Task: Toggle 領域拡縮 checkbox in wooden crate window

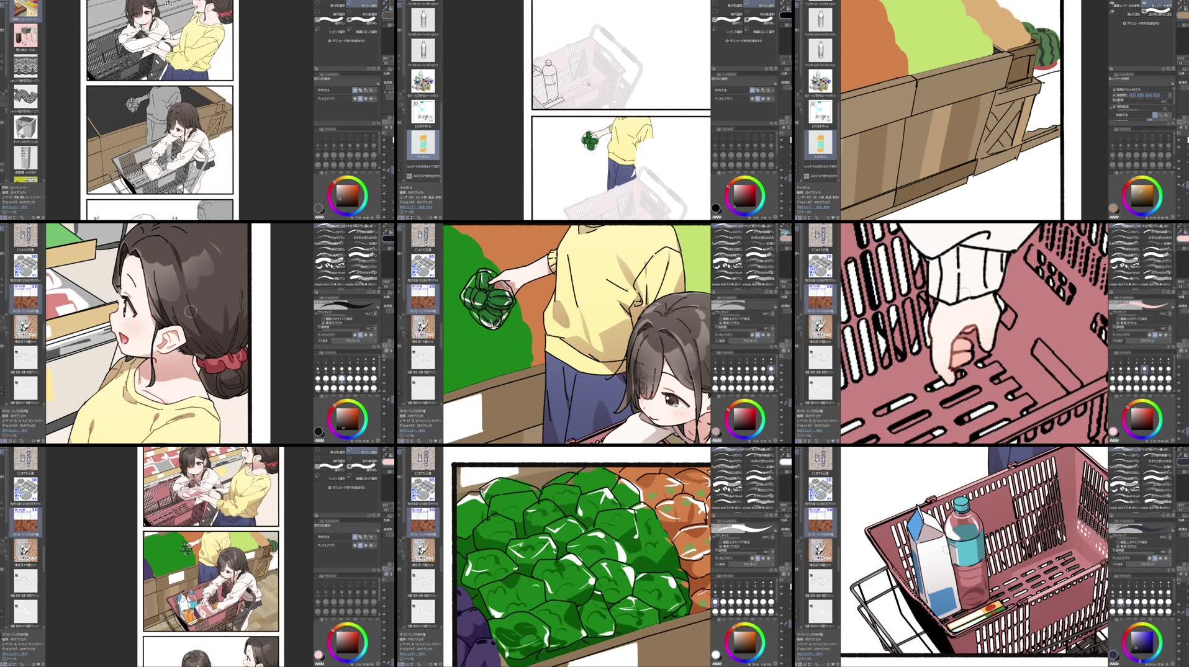Action: [x=1115, y=107]
